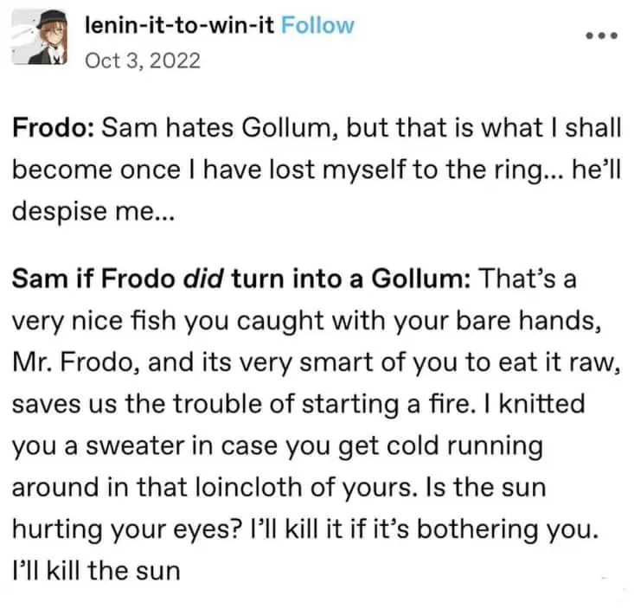Click the Oct 3, 2022 post date

coord(144,61)
